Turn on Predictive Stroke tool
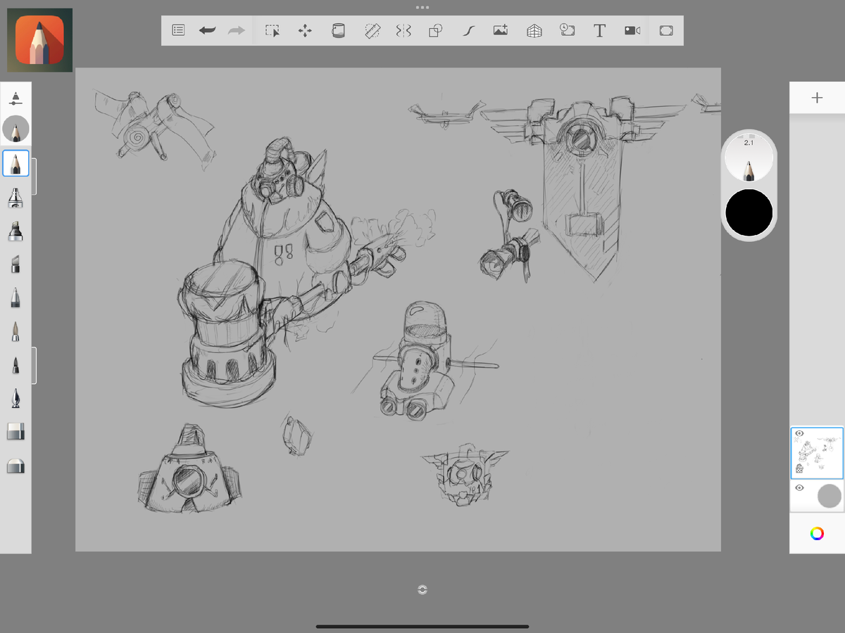Image resolution: width=845 pixels, height=633 pixels. (x=469, y=30)
